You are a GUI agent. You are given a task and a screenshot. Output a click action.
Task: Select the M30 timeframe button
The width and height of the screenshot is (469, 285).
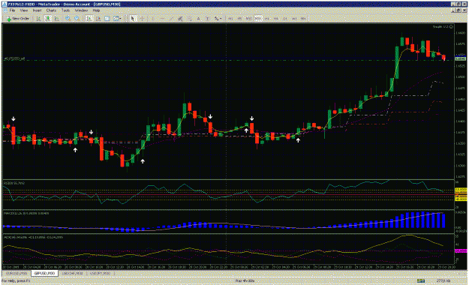coord(258,19)
